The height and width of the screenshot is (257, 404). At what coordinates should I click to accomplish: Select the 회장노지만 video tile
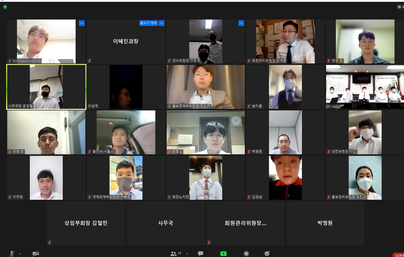[206, 178]
